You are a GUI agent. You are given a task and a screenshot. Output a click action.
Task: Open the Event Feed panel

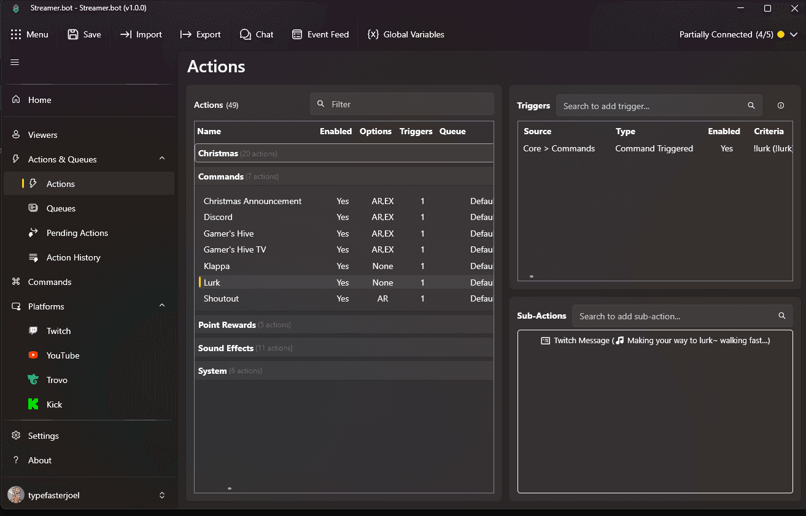coord(320,34)
